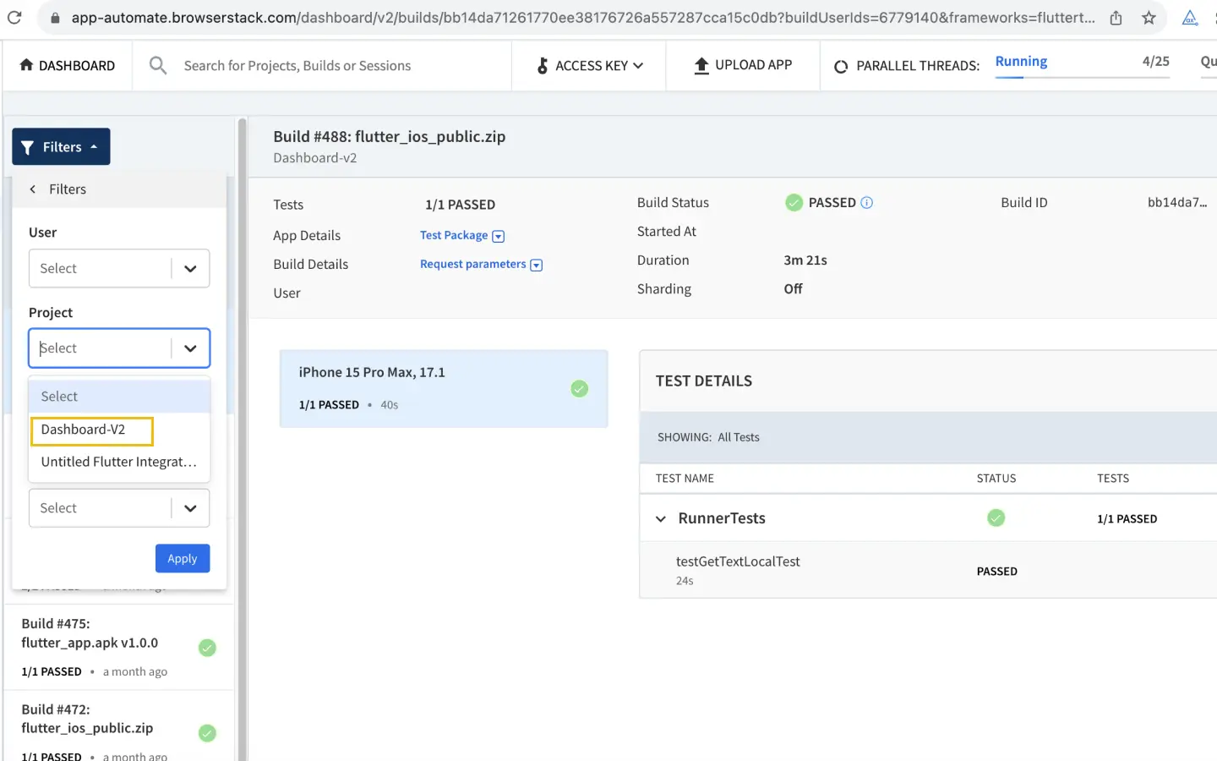The image size is (1217, 761).
Task: Open the User select dropdown
Action: coord(119,269)
